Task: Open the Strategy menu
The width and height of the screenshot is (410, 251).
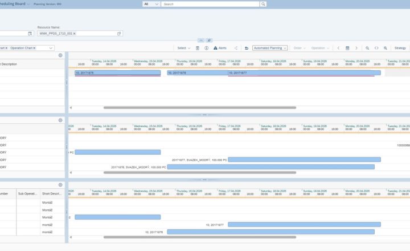Action: (x=400, y=48)
